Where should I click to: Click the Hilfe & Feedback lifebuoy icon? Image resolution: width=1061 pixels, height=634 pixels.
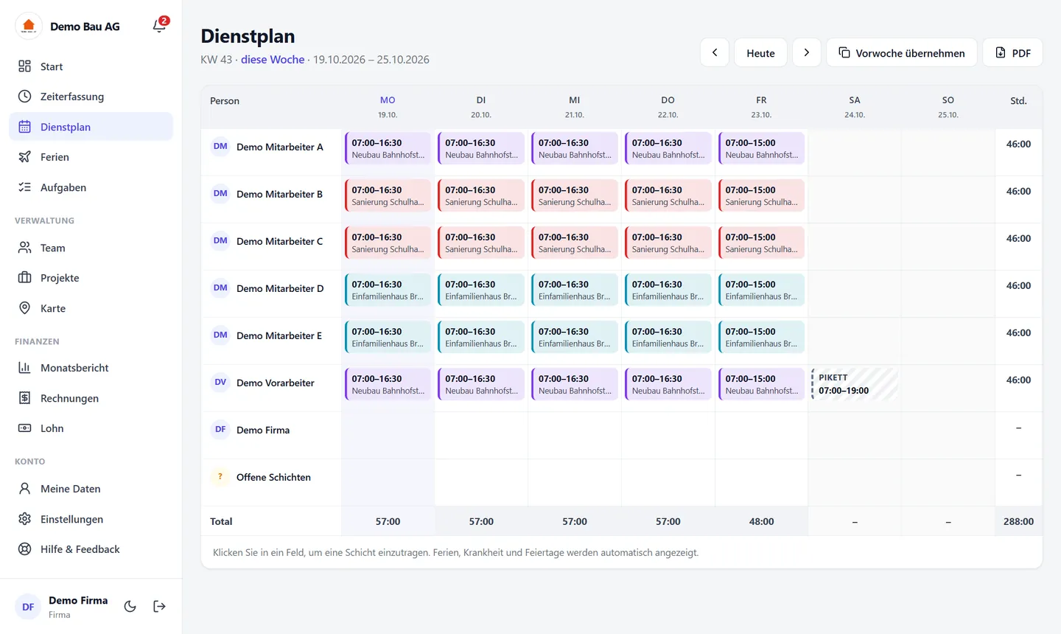(x=24, y=549)
